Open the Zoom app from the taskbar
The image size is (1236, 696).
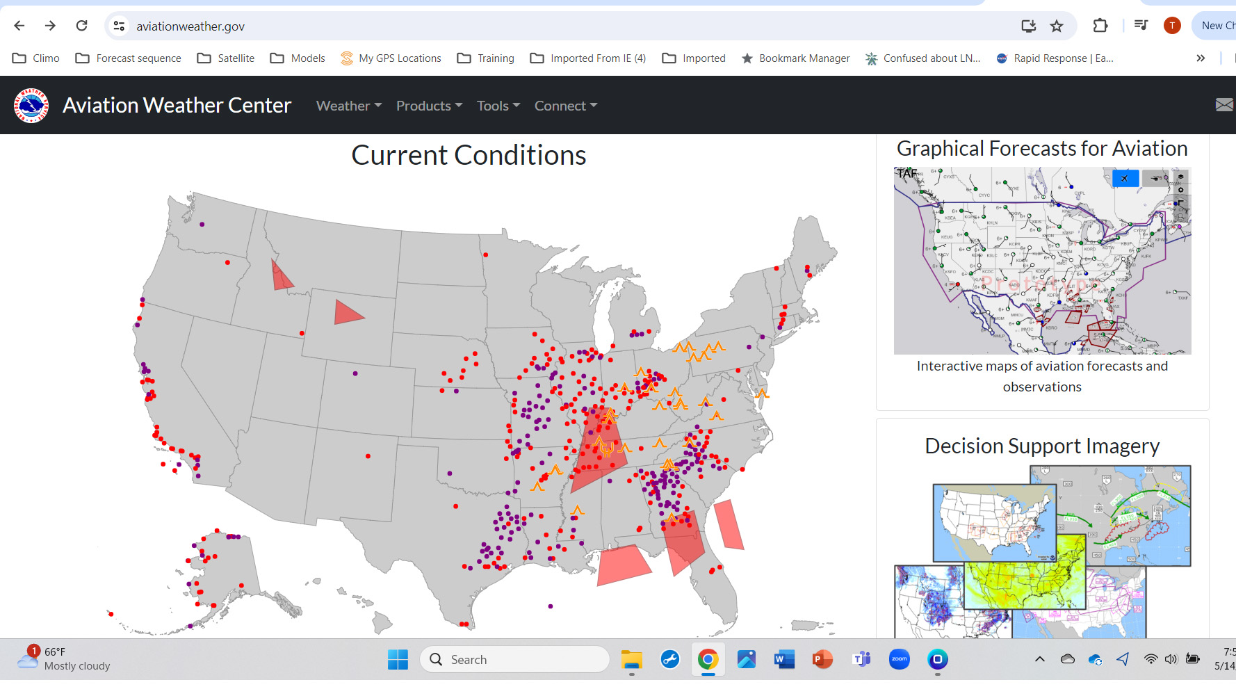pos(899,659)
